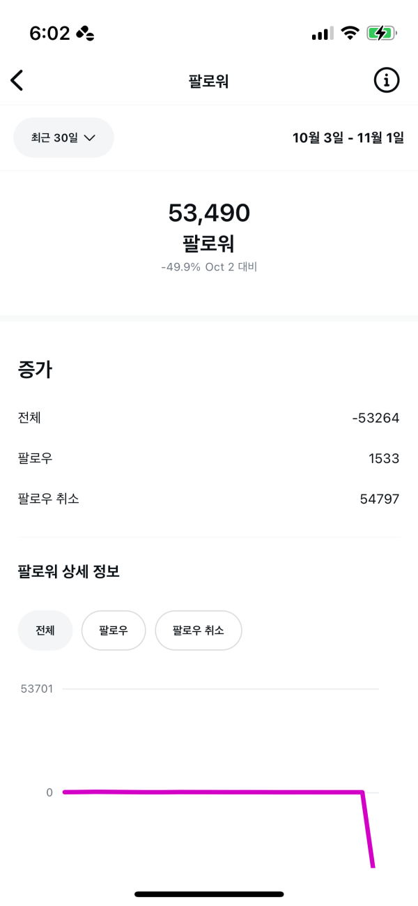The width and height of the screenshot is (418, 906).
Task: Tap the 팔로우 row showing 1533
Action: [x=208, y=458]
